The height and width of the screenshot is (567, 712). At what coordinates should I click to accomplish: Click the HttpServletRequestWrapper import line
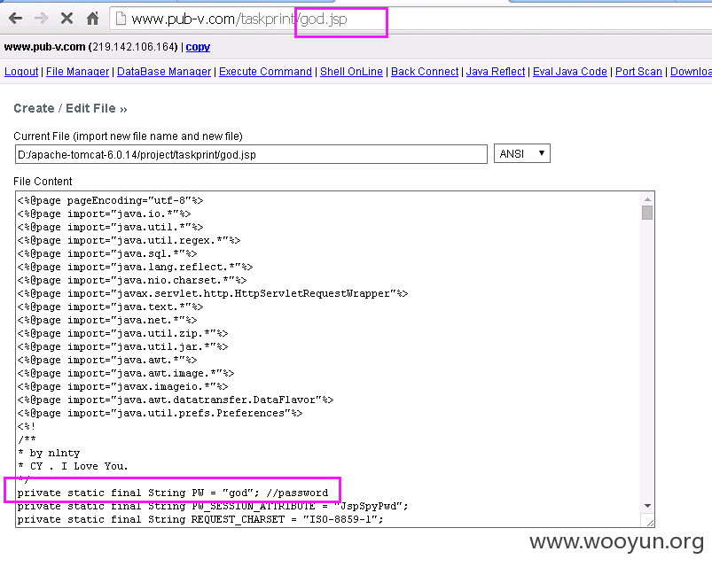point(213,293)
